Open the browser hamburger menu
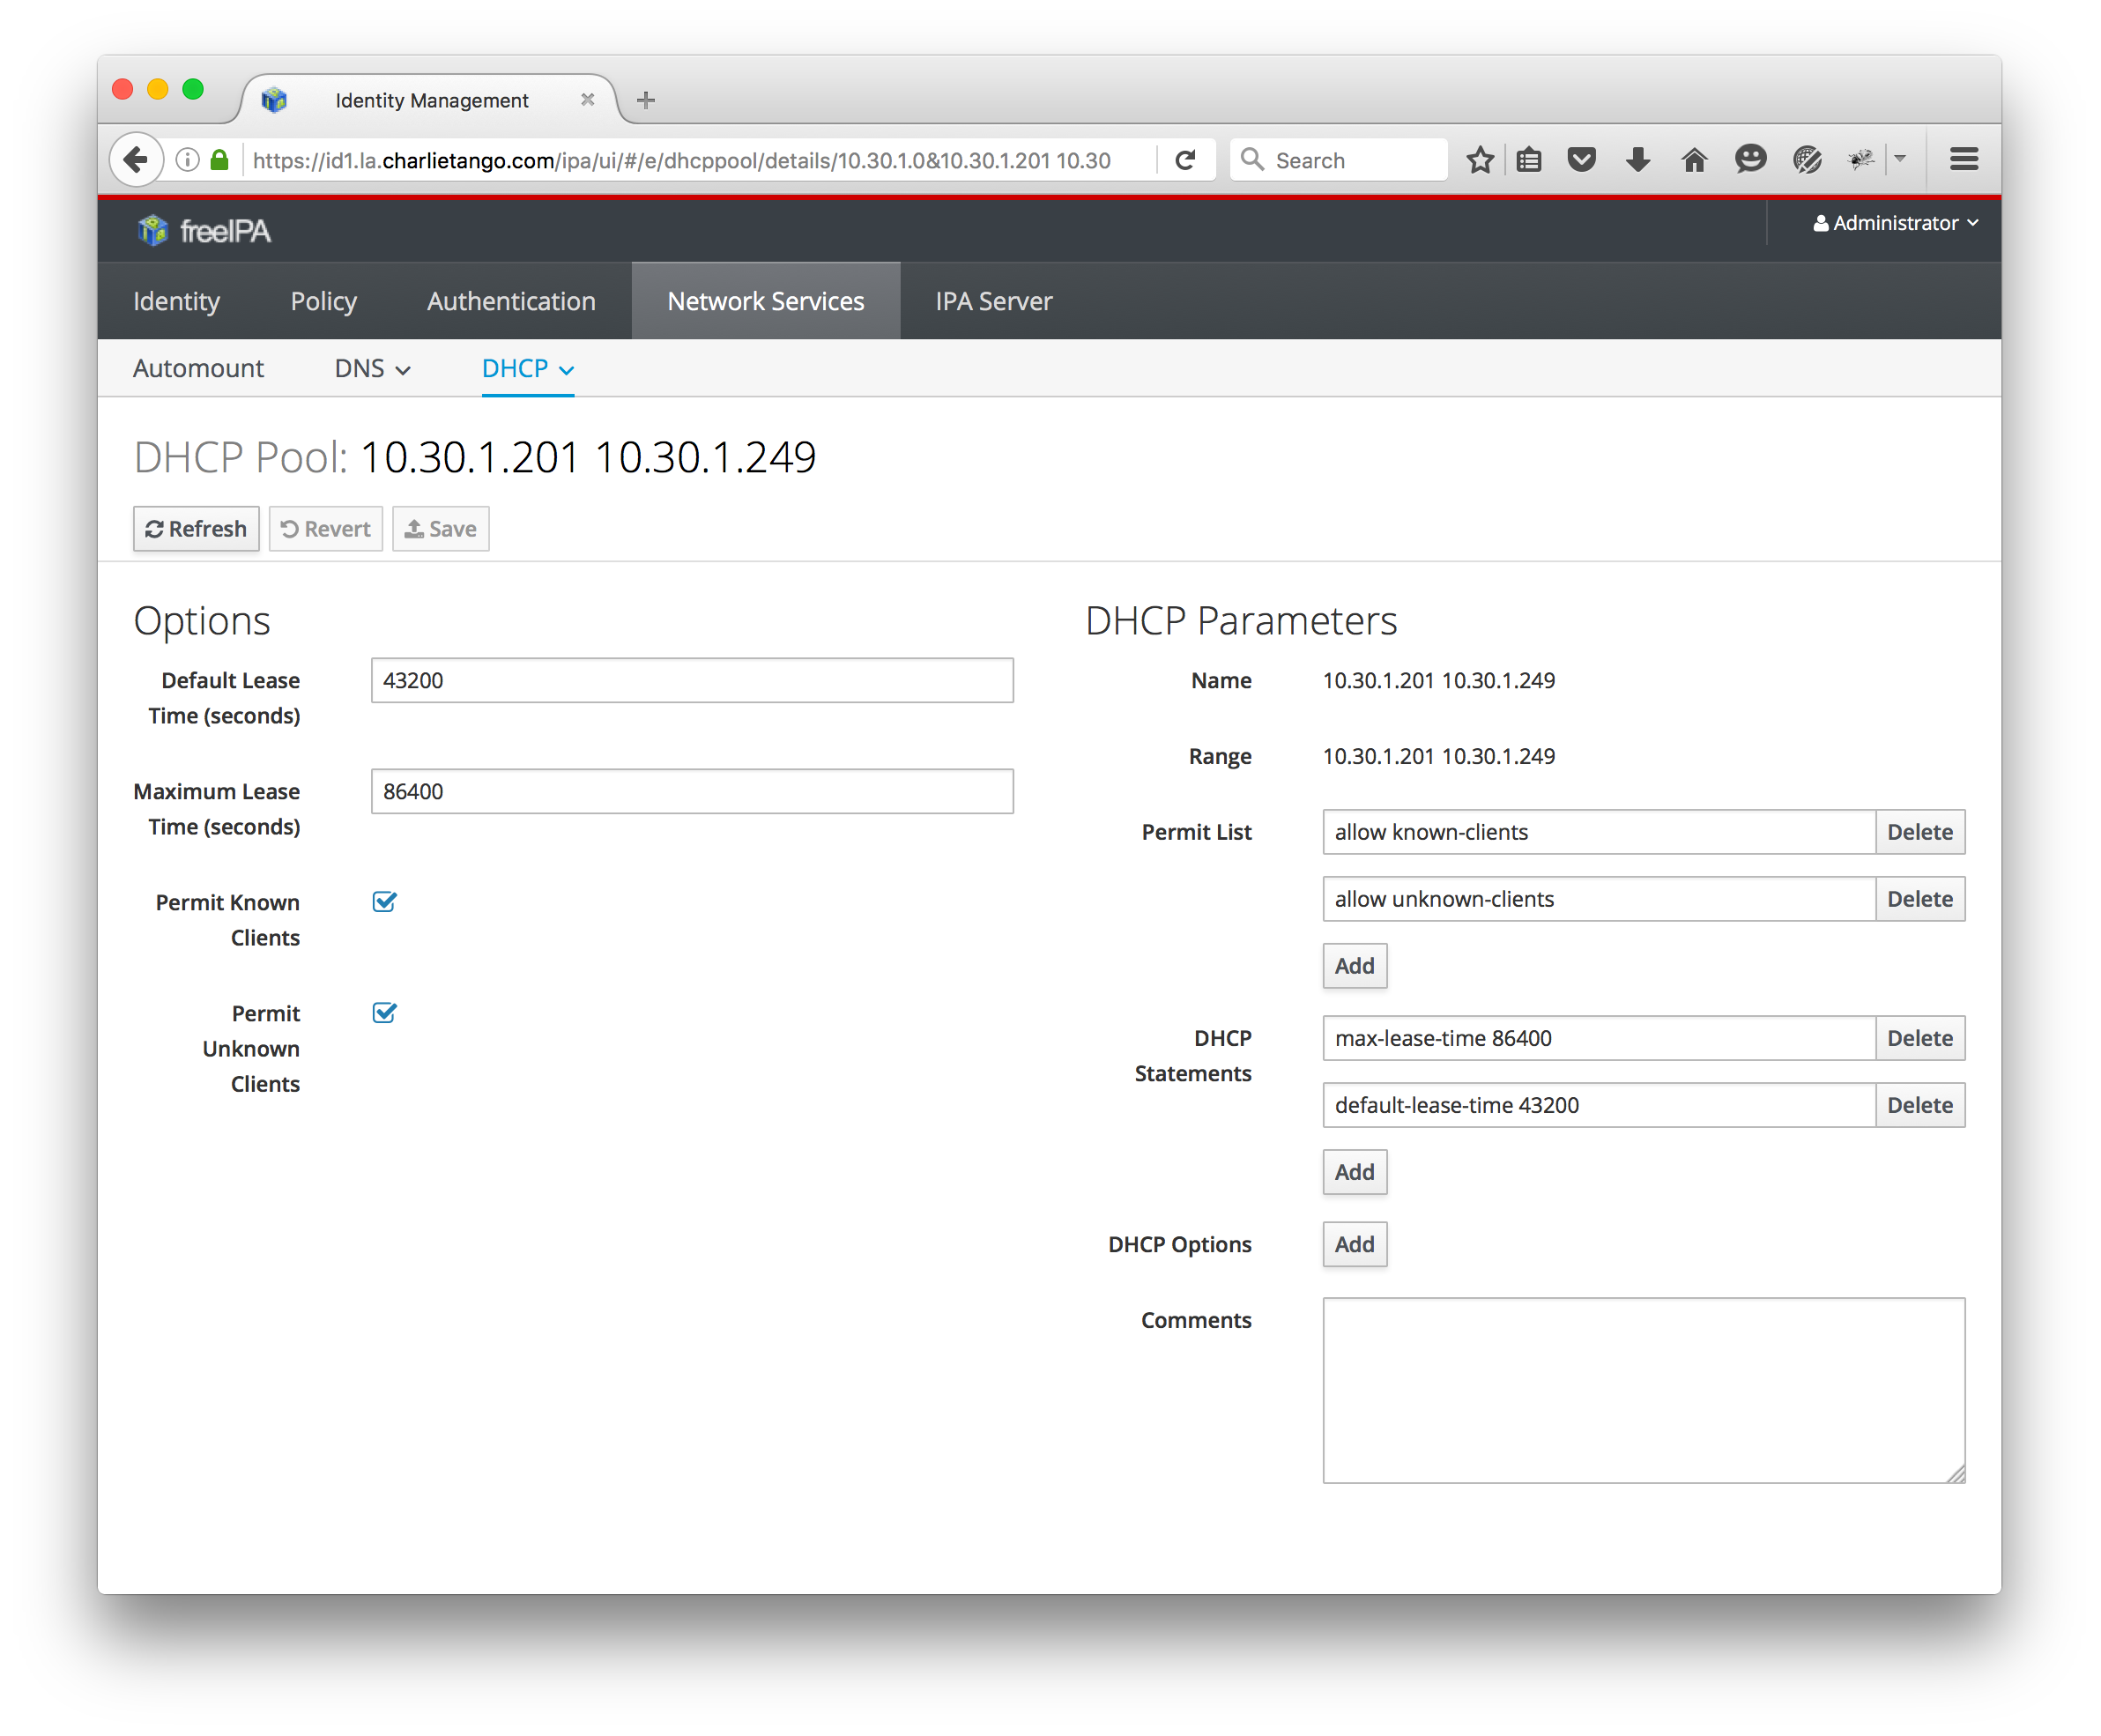The width and height of the screenshot is (2101, 1736). [1964, 160]
